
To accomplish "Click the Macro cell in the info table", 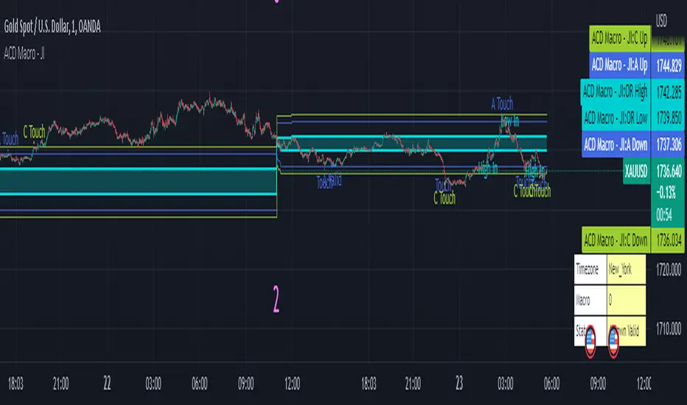I will pyautogui.click(x=590, y=300).
